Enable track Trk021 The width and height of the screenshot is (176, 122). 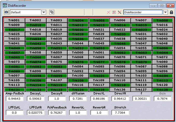click(99, 30)
